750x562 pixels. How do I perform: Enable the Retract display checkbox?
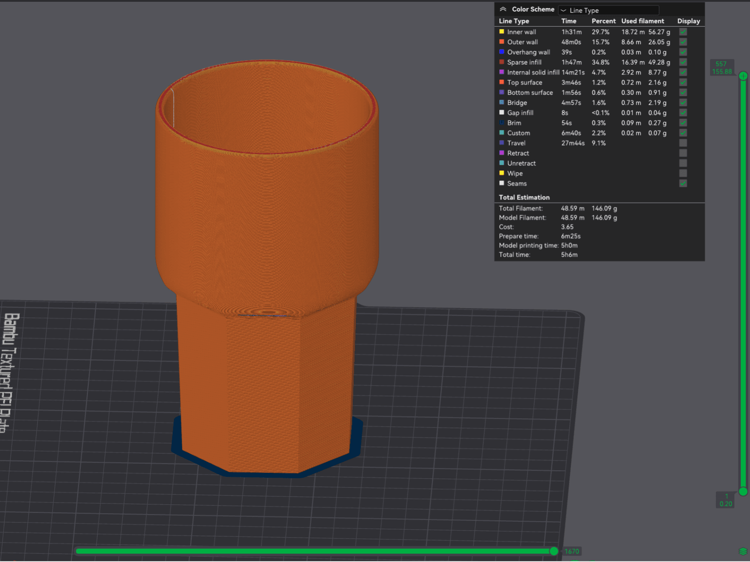click(x=683, y=153)
